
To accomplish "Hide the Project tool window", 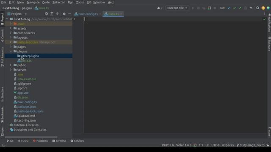I will coord(69,14).
